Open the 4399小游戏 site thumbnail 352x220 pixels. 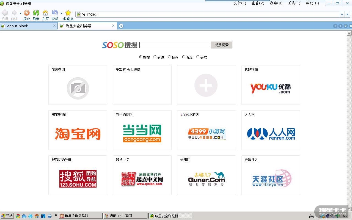pyautogui.click(x=207, y=134)
